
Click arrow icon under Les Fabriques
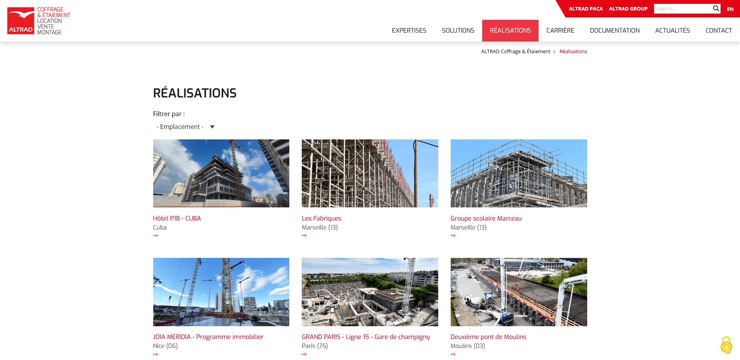pos(304,236)
